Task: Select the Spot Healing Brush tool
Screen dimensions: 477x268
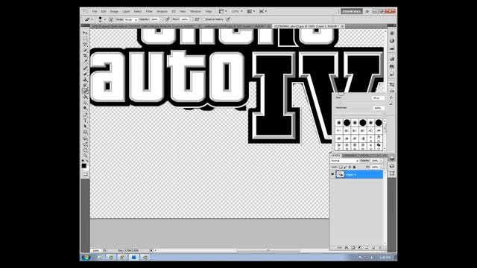Action: coord(85,68)
